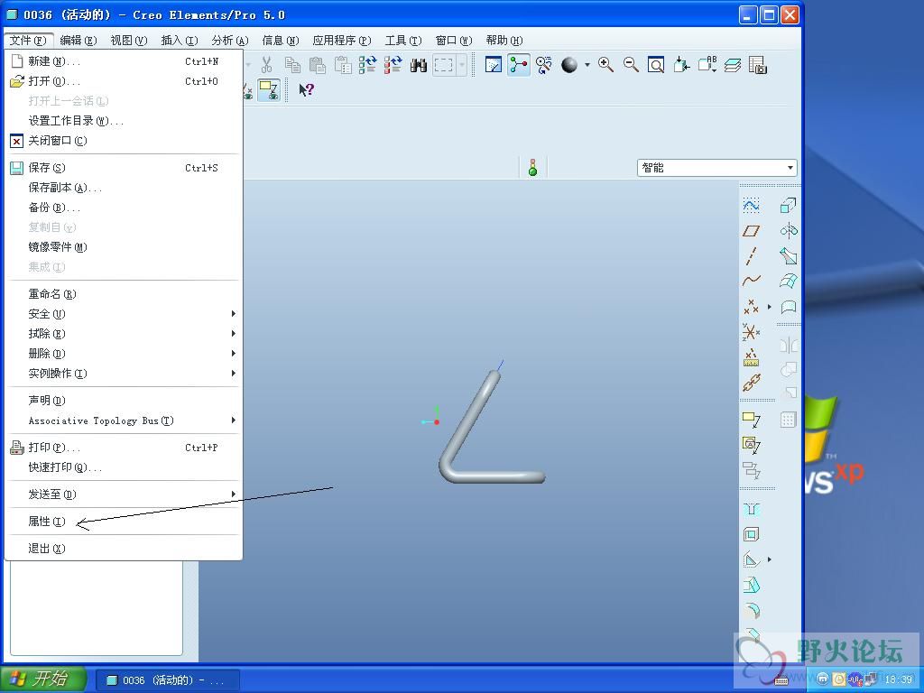Select 属性(I) in the file menu

124,522
